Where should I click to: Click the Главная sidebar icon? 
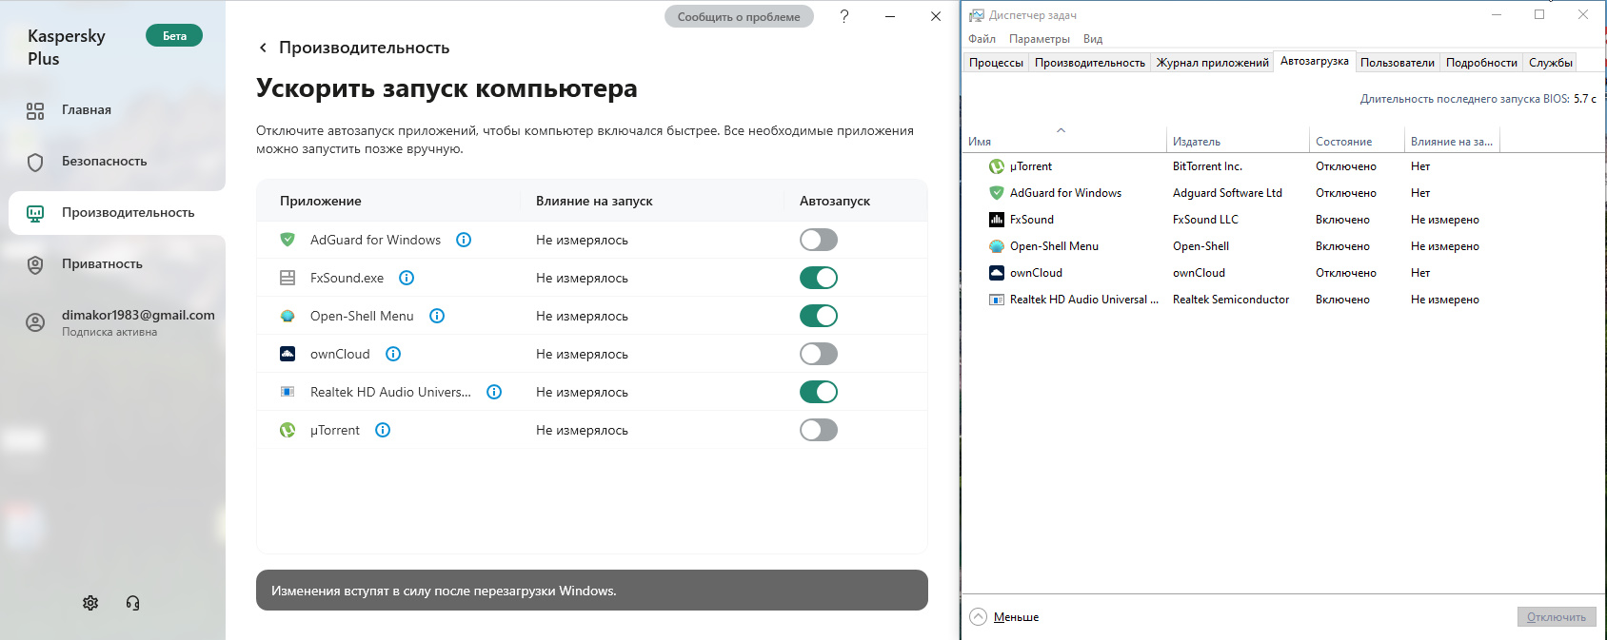tap(35, 110)
